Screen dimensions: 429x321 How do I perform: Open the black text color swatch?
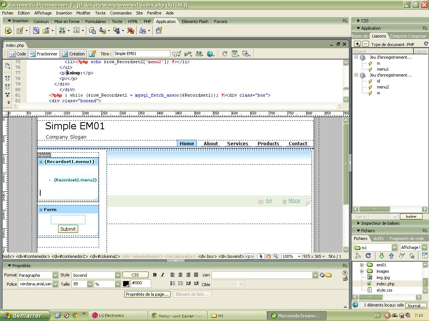[x=126, y=284]
